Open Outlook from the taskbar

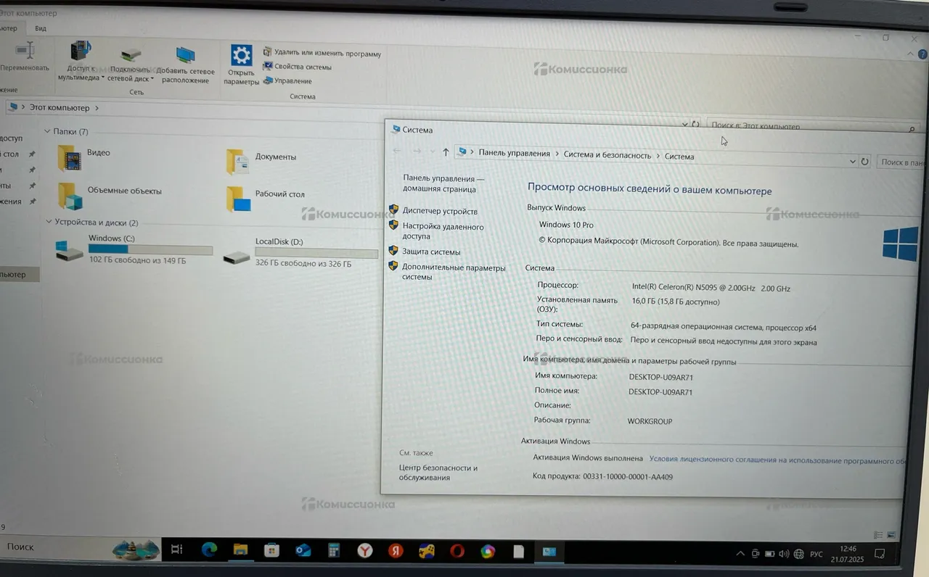pos(303,550)
